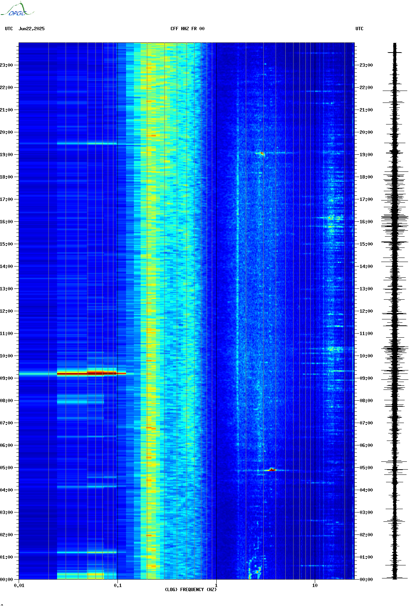The width and height of the screenshot is (411, 609).
Task: Click the right '10:00' time label
Action: 366,356
